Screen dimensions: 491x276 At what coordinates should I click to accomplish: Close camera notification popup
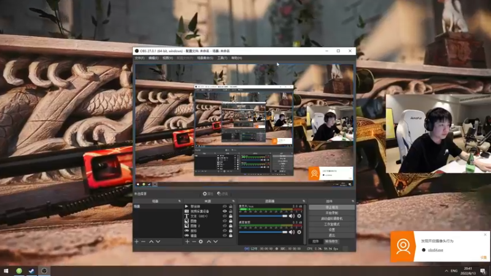coord(485,235)
